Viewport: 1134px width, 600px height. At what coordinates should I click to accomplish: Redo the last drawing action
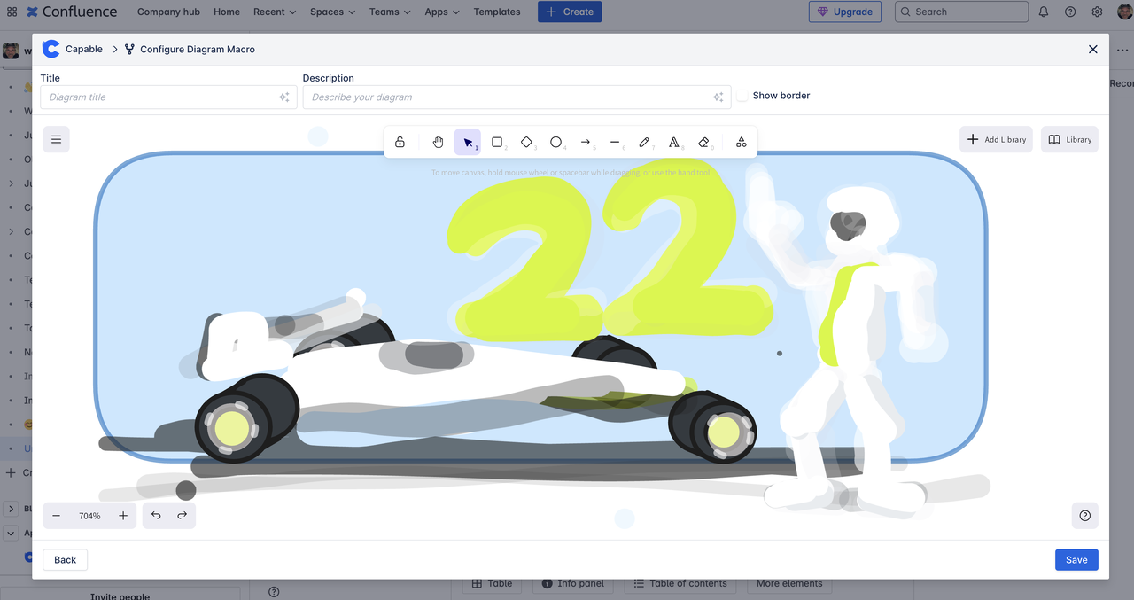pyautogui.click(x=182, y=516)
